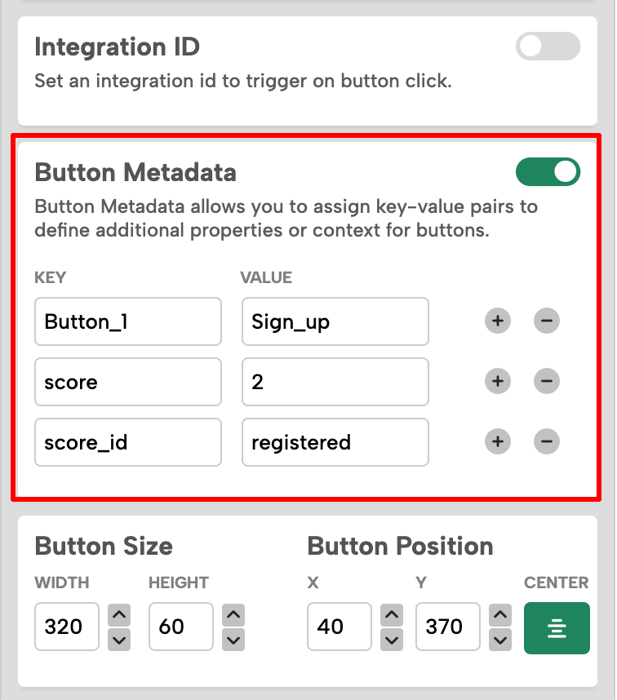Screen dimensions: 617x700
Task: Select the Button Size section header
Action: pos(103,546)
